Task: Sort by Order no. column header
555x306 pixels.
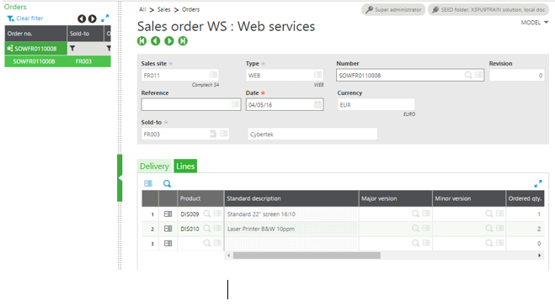Action: pyautogui.click(x=35, y=34)
